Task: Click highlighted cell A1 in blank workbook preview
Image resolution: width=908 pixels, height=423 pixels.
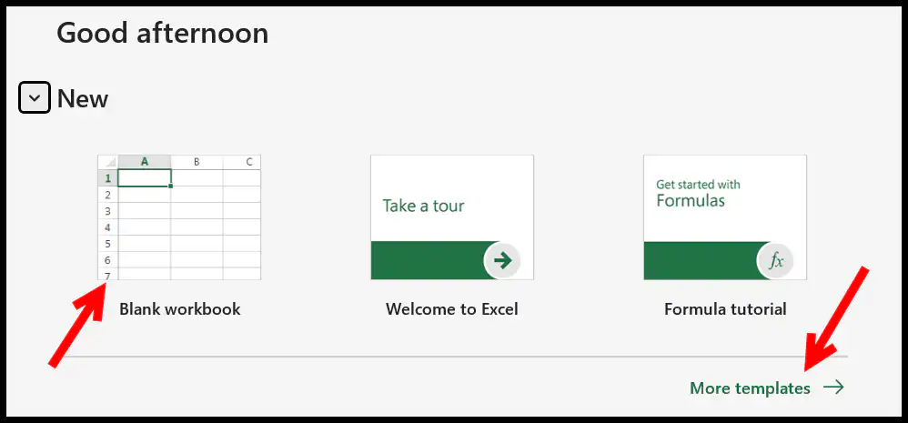Action: tap(145, 177)
